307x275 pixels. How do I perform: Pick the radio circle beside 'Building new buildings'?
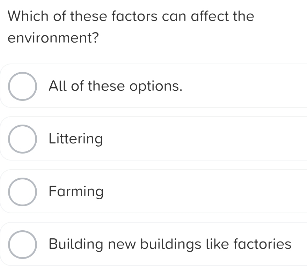[22, 244]
